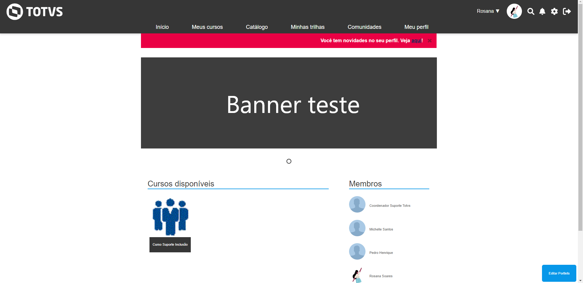Click Michelle Santos avatar
583x283 pixels.
click(357, 228)
